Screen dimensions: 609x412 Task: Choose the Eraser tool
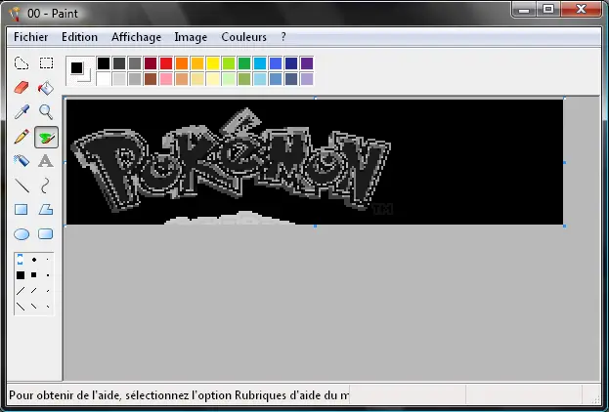point(22,88)
